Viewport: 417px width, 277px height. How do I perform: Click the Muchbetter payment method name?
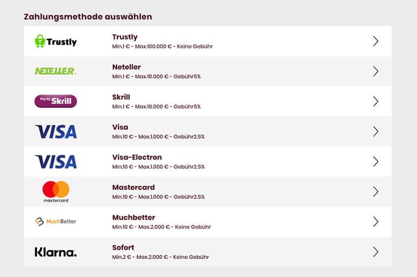click(x=134, y=217)
